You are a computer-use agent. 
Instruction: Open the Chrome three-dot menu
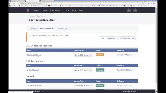click(x=156, y=3)
